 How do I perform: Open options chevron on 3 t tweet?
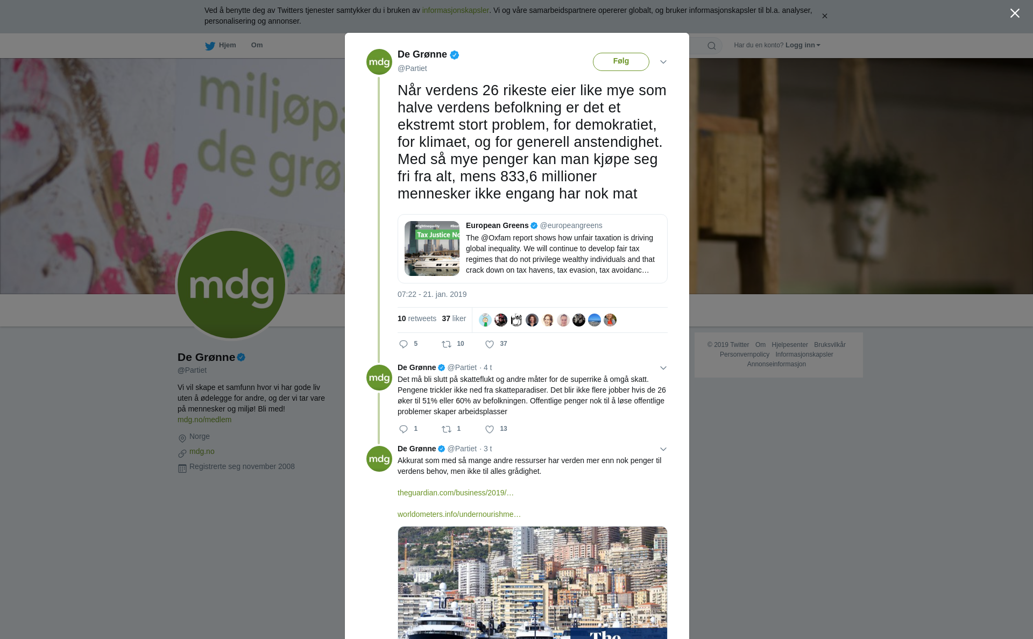pyautogui.click(x=663, y=449)
